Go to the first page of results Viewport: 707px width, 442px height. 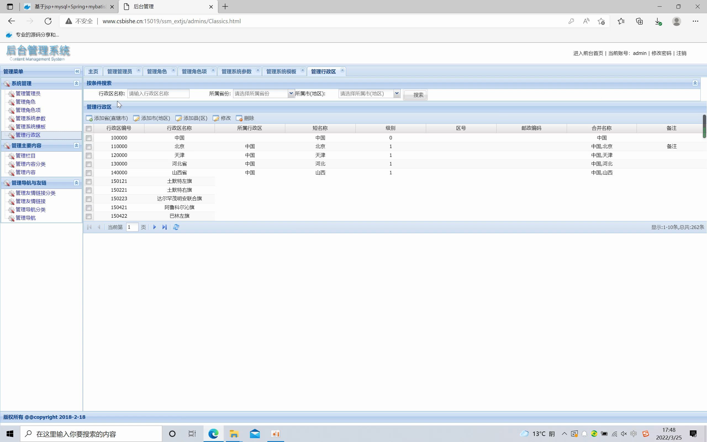point(89,227)
